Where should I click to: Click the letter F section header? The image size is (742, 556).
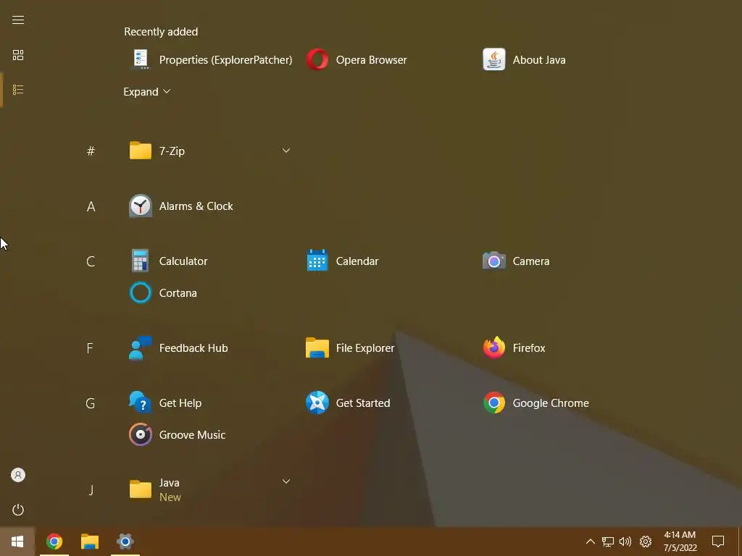point(90,348)
